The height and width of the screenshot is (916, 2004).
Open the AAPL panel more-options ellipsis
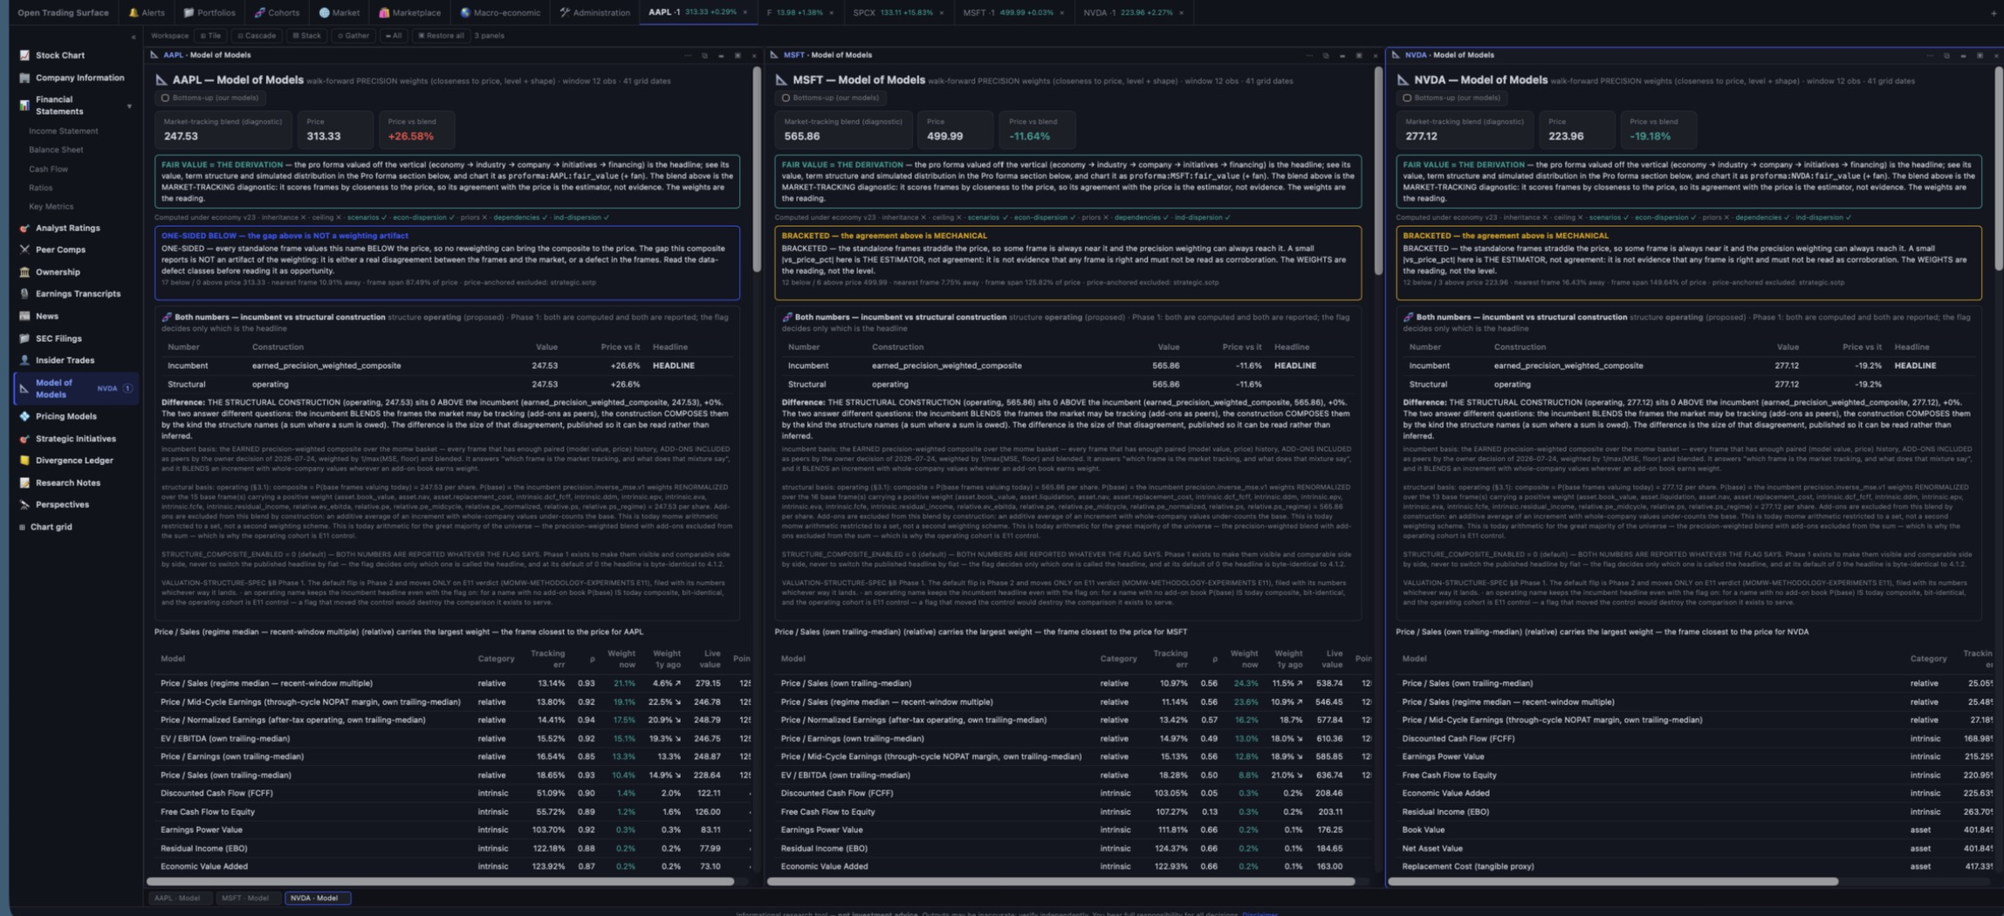tap(689, 55)
